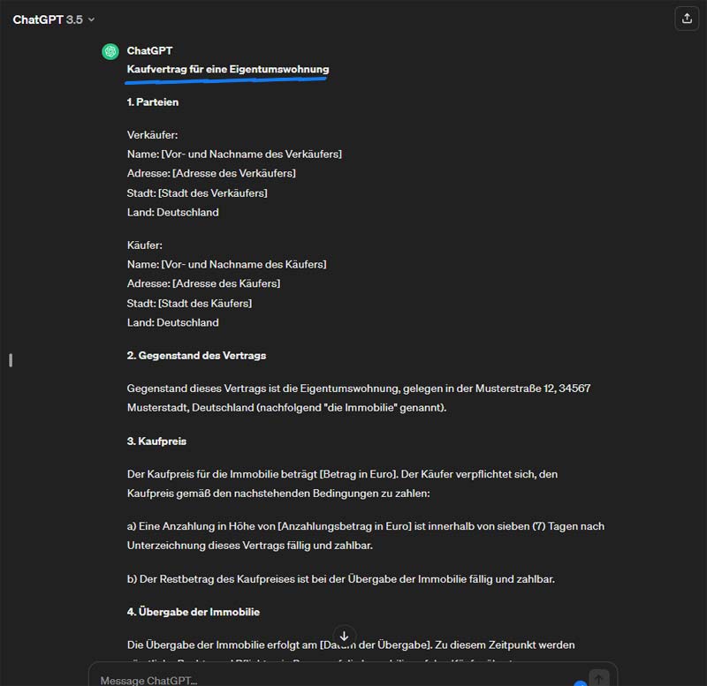This screenshot has height=686, width=707.
Task: Click the blue circle icon in message box
Action: (581, 683)
